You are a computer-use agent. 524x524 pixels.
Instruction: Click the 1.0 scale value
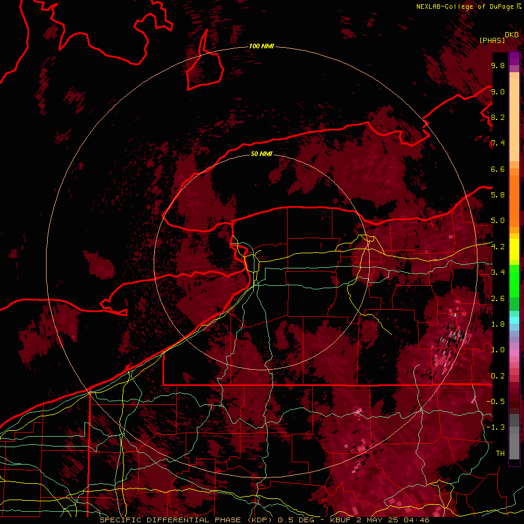point(498,350)
